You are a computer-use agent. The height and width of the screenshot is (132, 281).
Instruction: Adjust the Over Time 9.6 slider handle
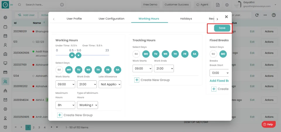tap(78, 55)
